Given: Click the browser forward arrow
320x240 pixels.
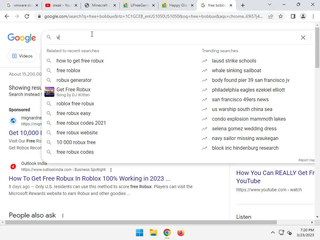Looking at the screenshot, I should 17,16.
